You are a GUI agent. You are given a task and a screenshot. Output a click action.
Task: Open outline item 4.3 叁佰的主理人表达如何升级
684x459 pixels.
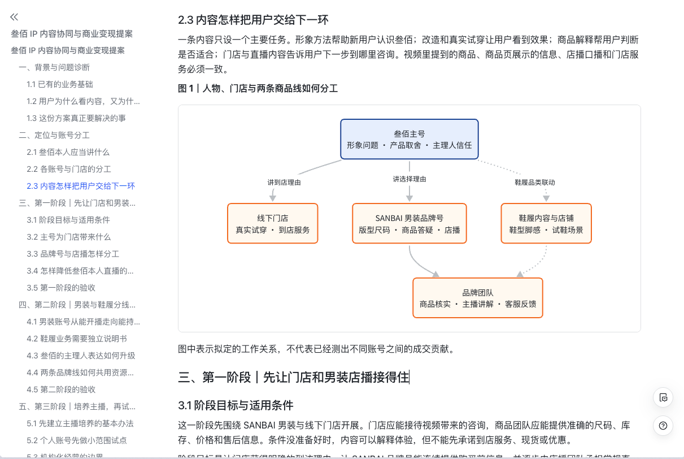click(81, 356)
